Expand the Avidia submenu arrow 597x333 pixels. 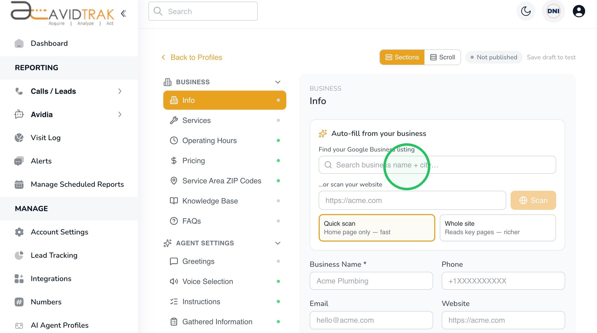(x=120, y=114)
